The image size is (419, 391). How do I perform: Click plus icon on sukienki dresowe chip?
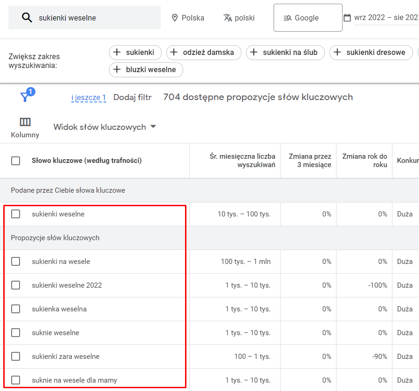(x=337, y=52)
